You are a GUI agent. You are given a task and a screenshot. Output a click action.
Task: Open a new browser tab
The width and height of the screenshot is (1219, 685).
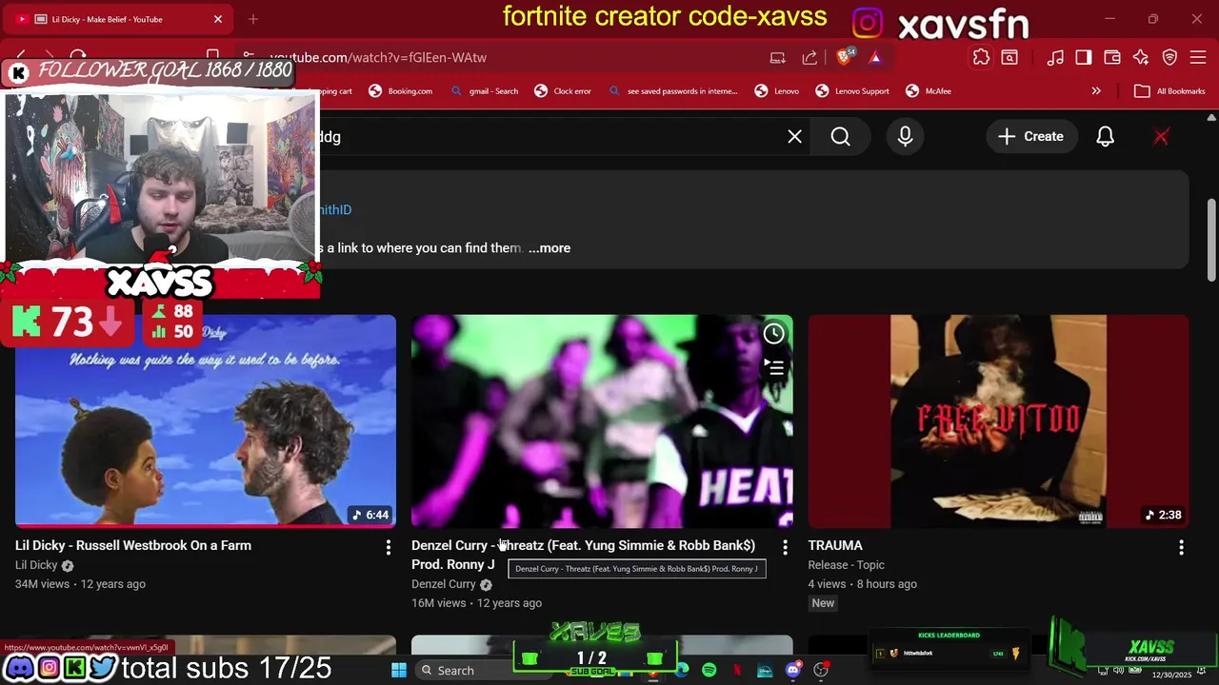click(x=253, y=19)
